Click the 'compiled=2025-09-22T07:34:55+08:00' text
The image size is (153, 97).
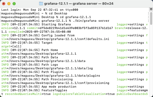click(x=40, y=32)
